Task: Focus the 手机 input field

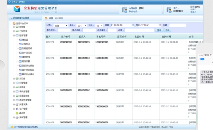Action: pyautogui.click(x=177, y=25)
